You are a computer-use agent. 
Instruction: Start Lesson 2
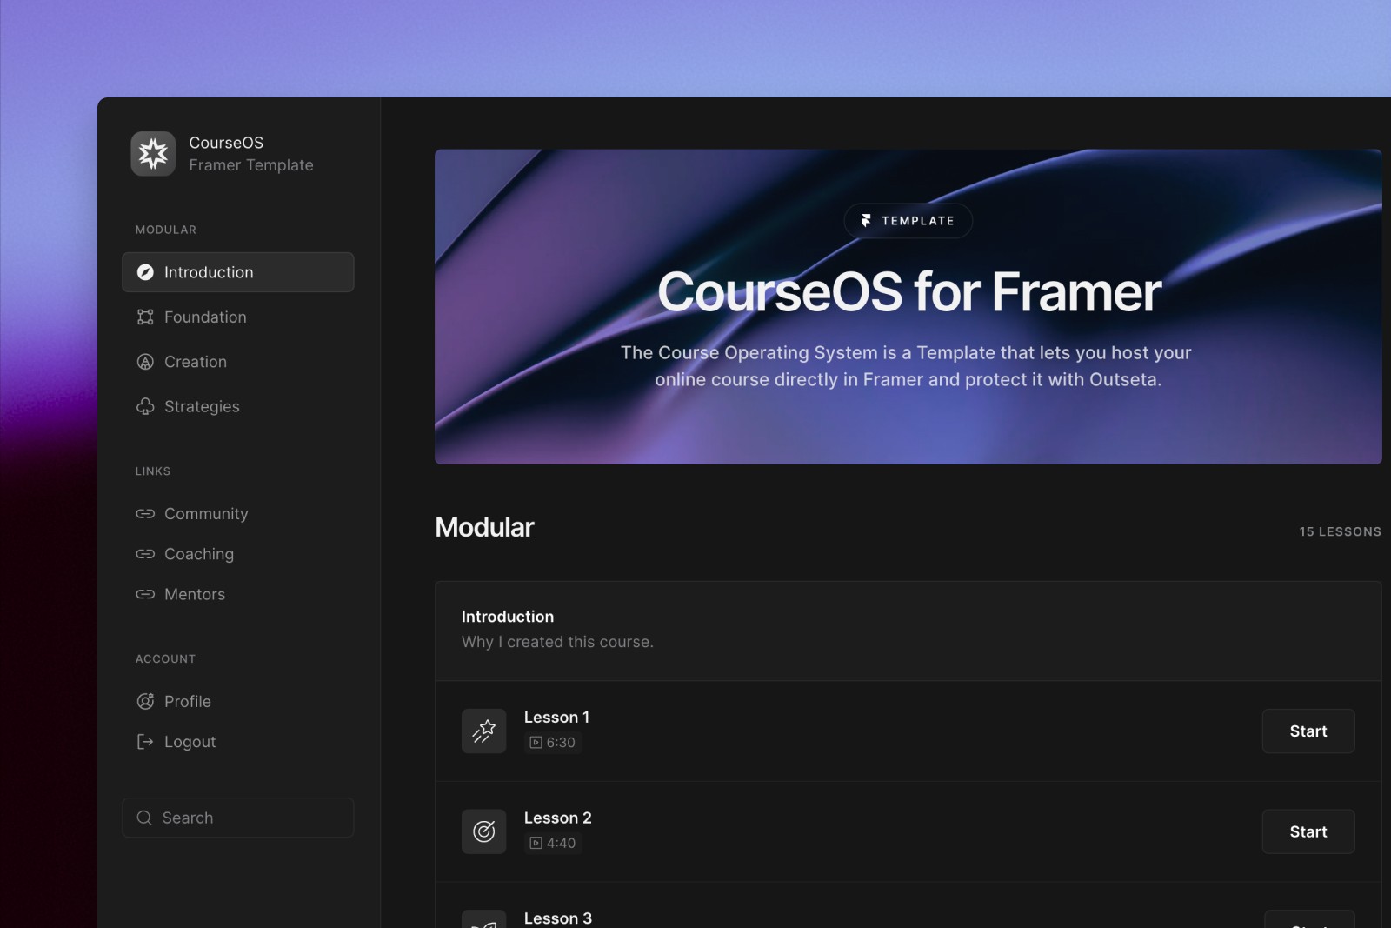point(1308,831)
